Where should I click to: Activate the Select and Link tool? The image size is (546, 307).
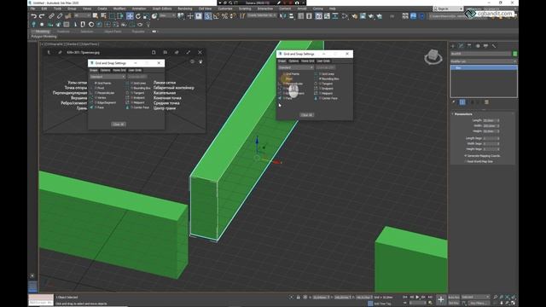(51, 16)
